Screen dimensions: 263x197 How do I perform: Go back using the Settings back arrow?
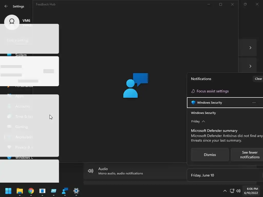[x=6, y=6]
